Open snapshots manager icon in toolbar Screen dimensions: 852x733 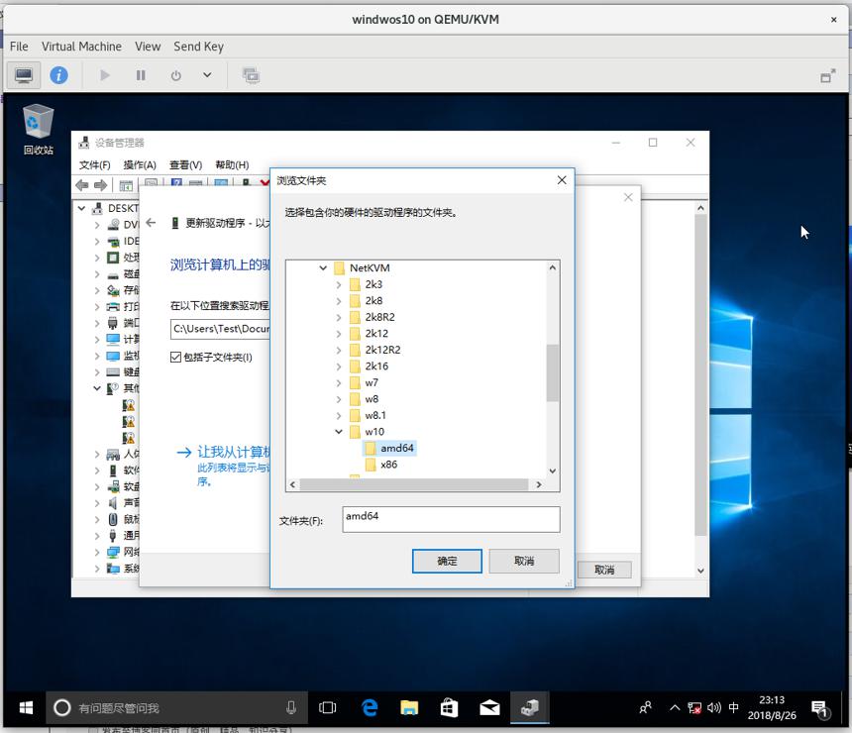(251, 75)
